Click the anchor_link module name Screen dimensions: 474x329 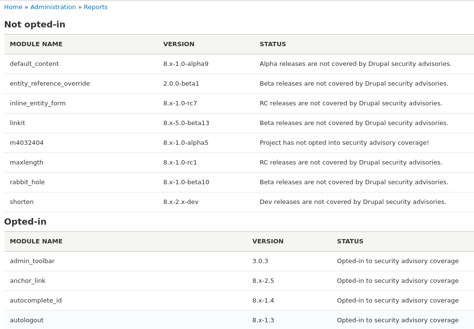[x=28, y=280]
